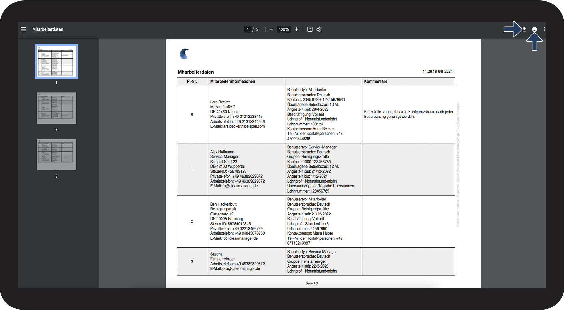Image resolution: width=564 pixels, height=310 pixels.
Task: Select the page 1 thumbnail
Action: (x=56, y=61)
